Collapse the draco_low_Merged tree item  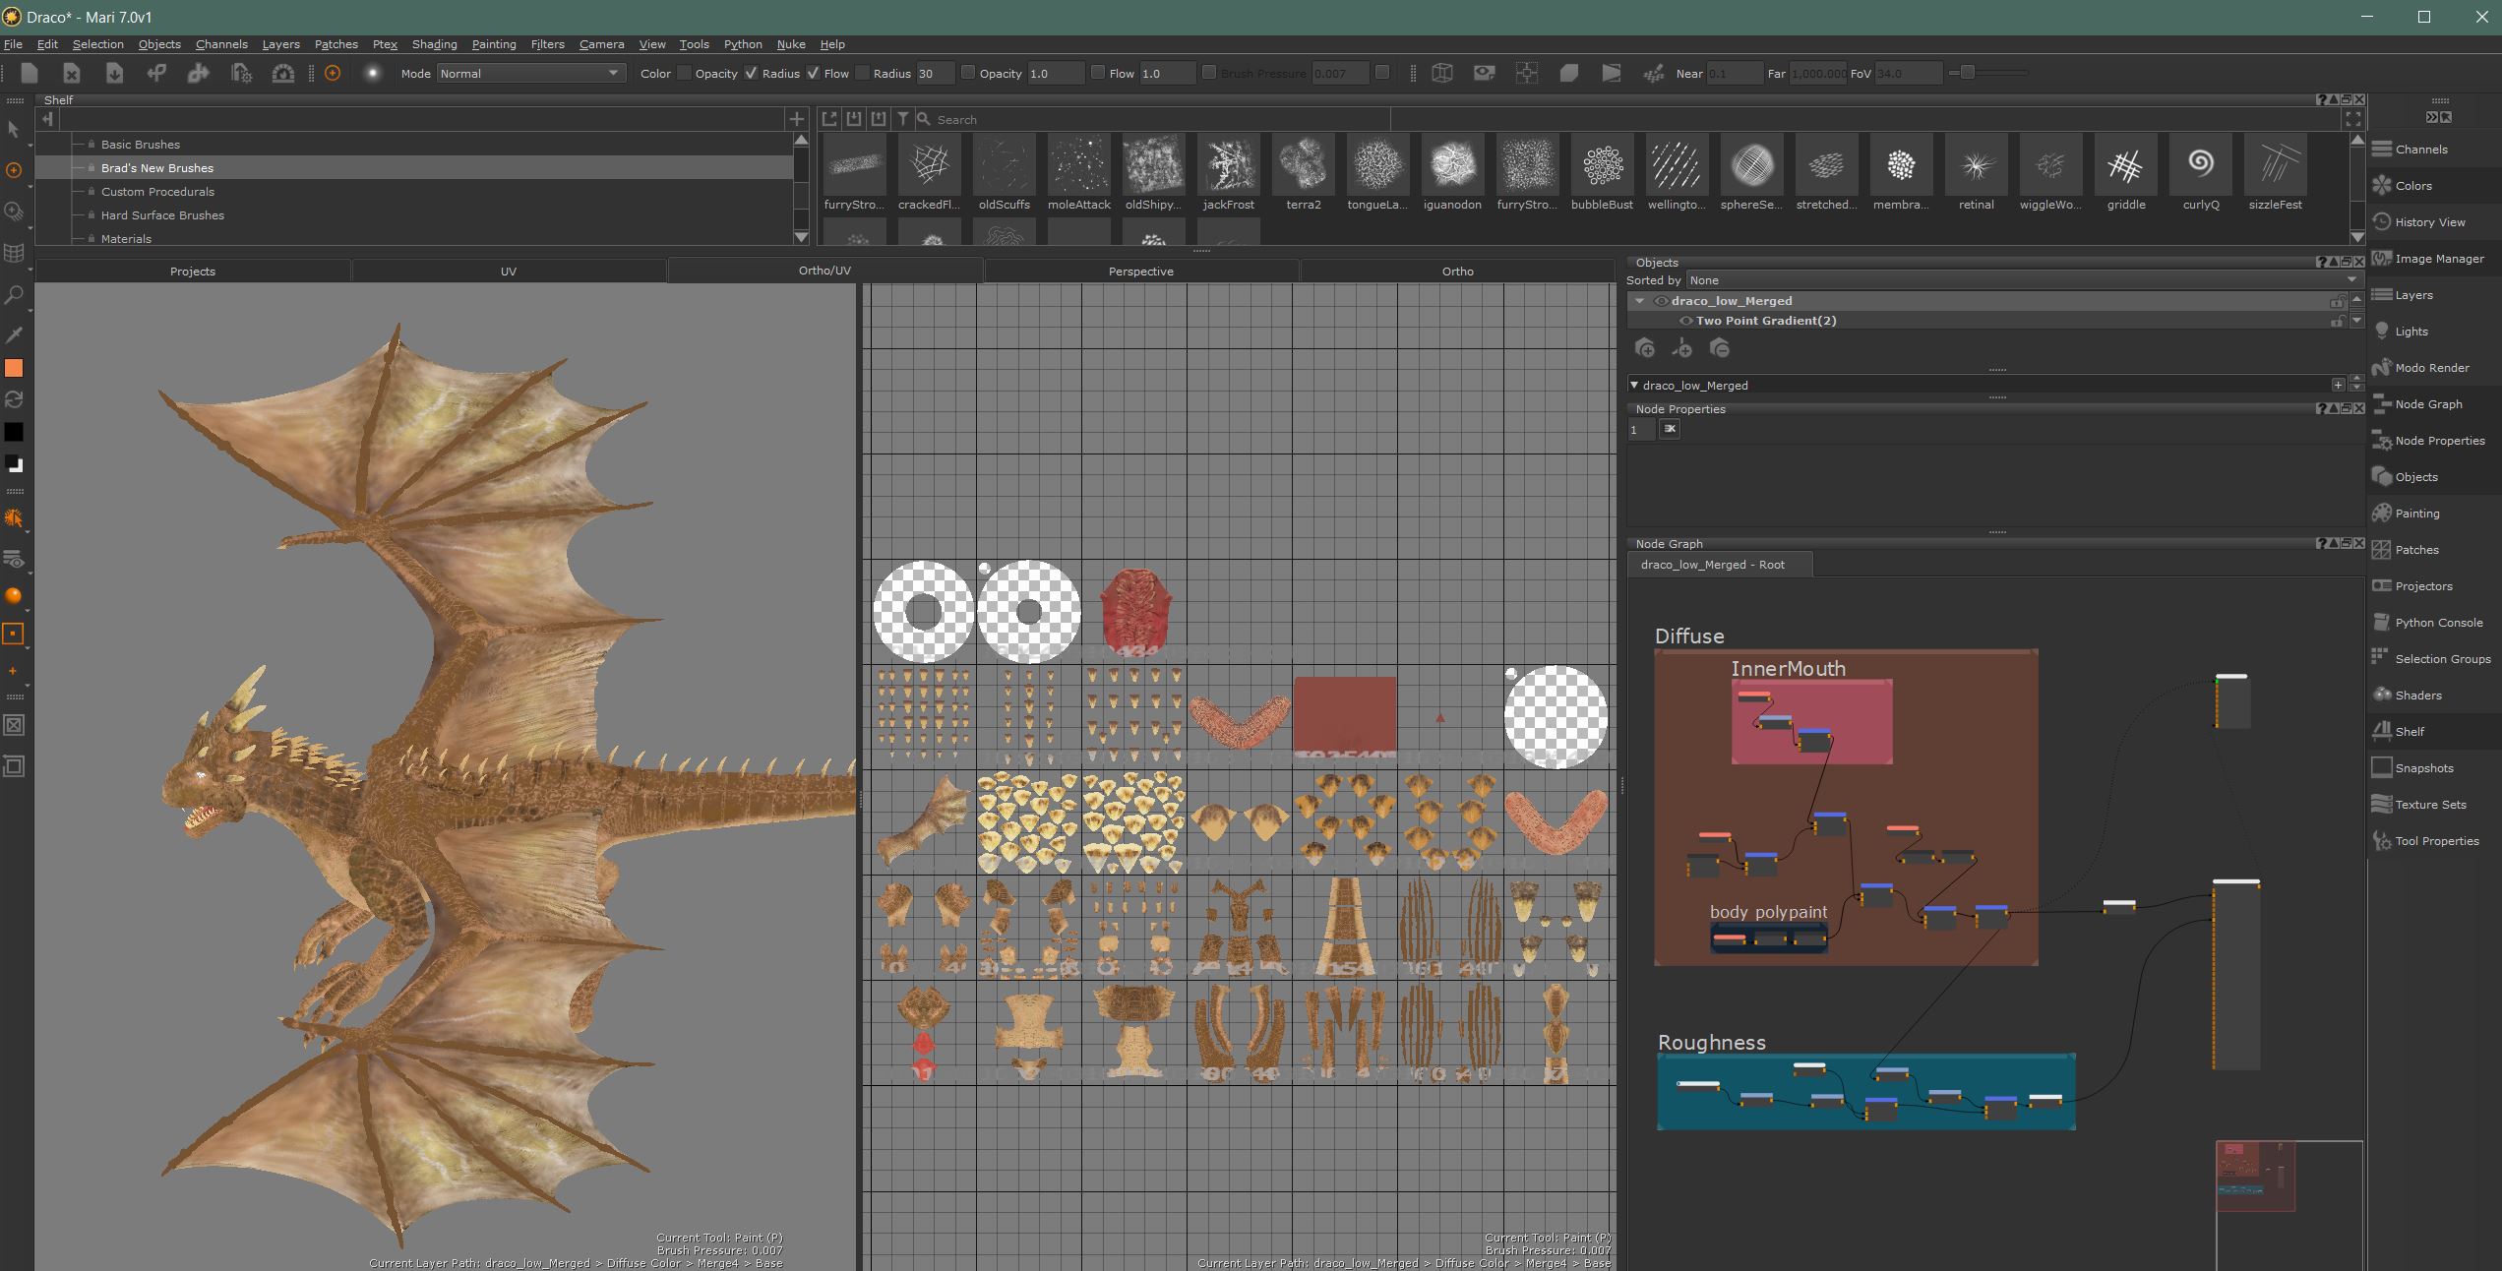[x=1639, y=301]
